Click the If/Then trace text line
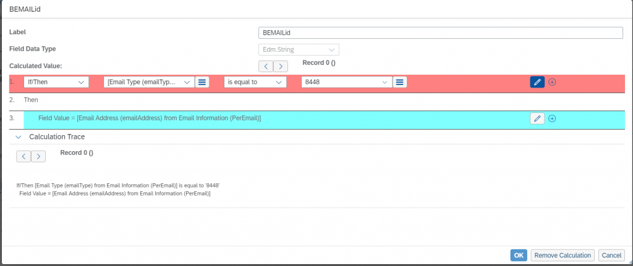Image resolution: width=633 pixels, height=266 pixels. point(118,186)
